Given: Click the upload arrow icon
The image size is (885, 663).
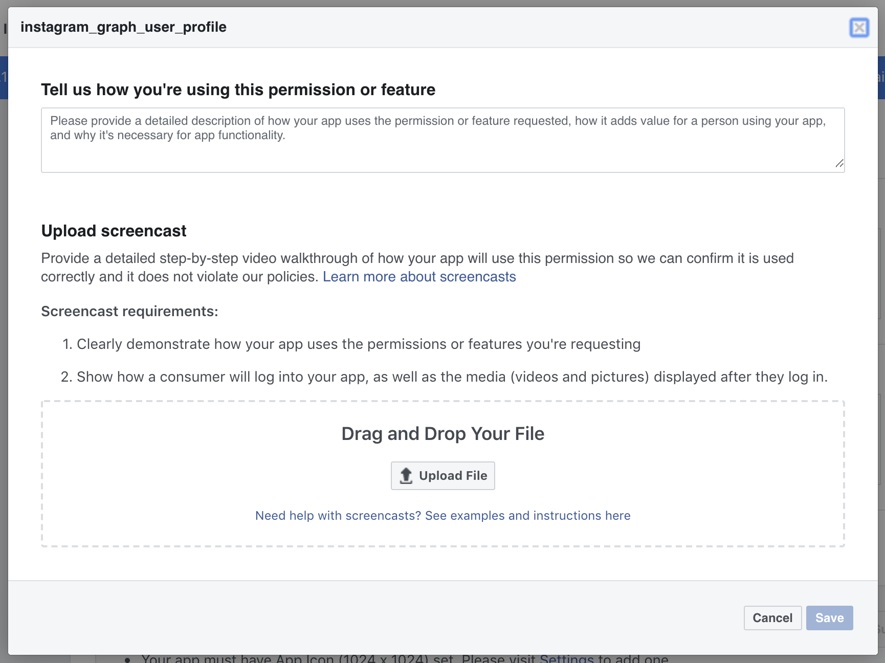Looking at the screenshot, I should click(406, 476).
